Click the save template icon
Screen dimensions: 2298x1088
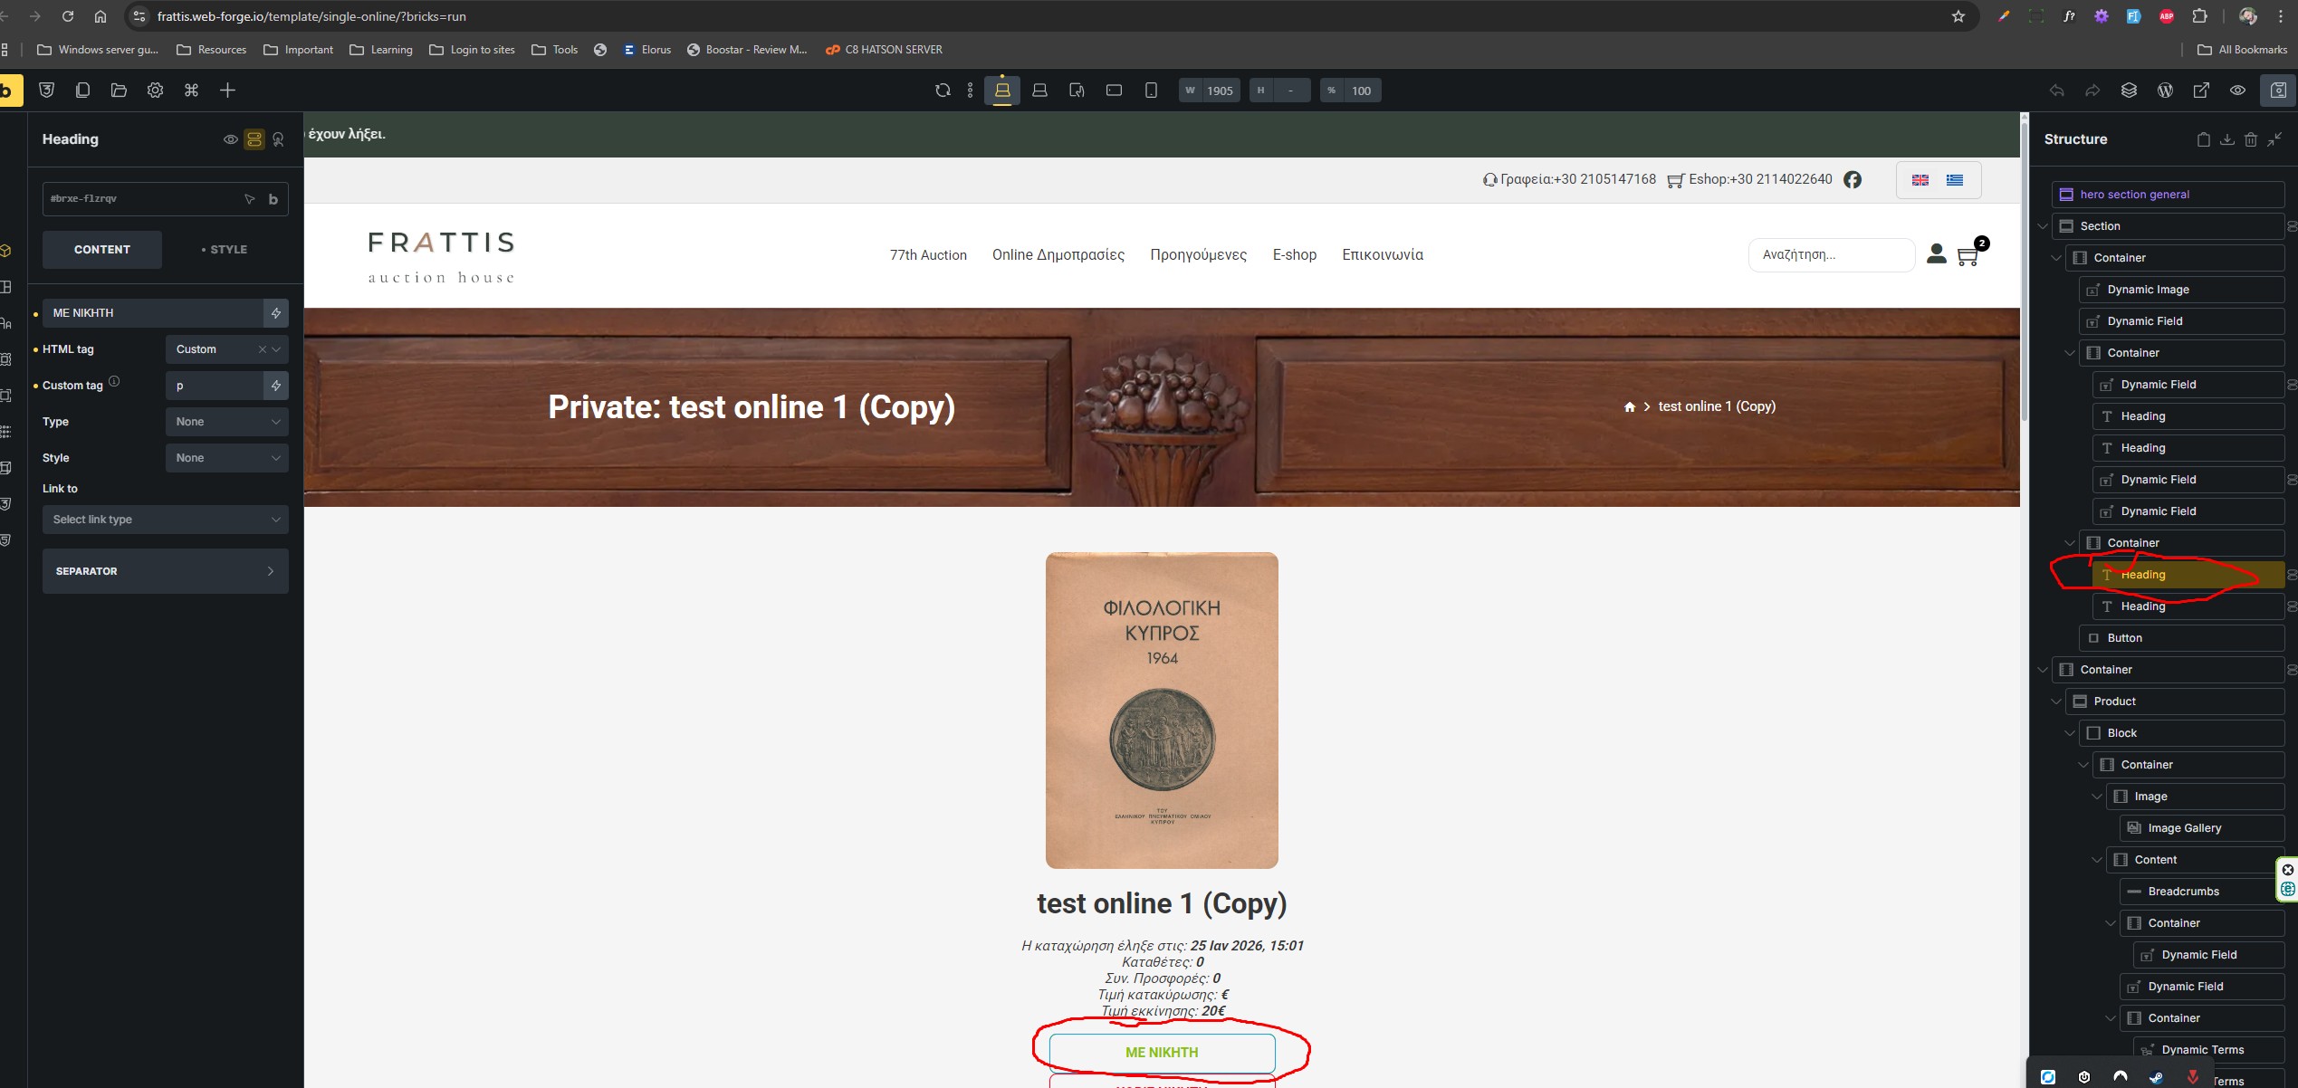2278,91
